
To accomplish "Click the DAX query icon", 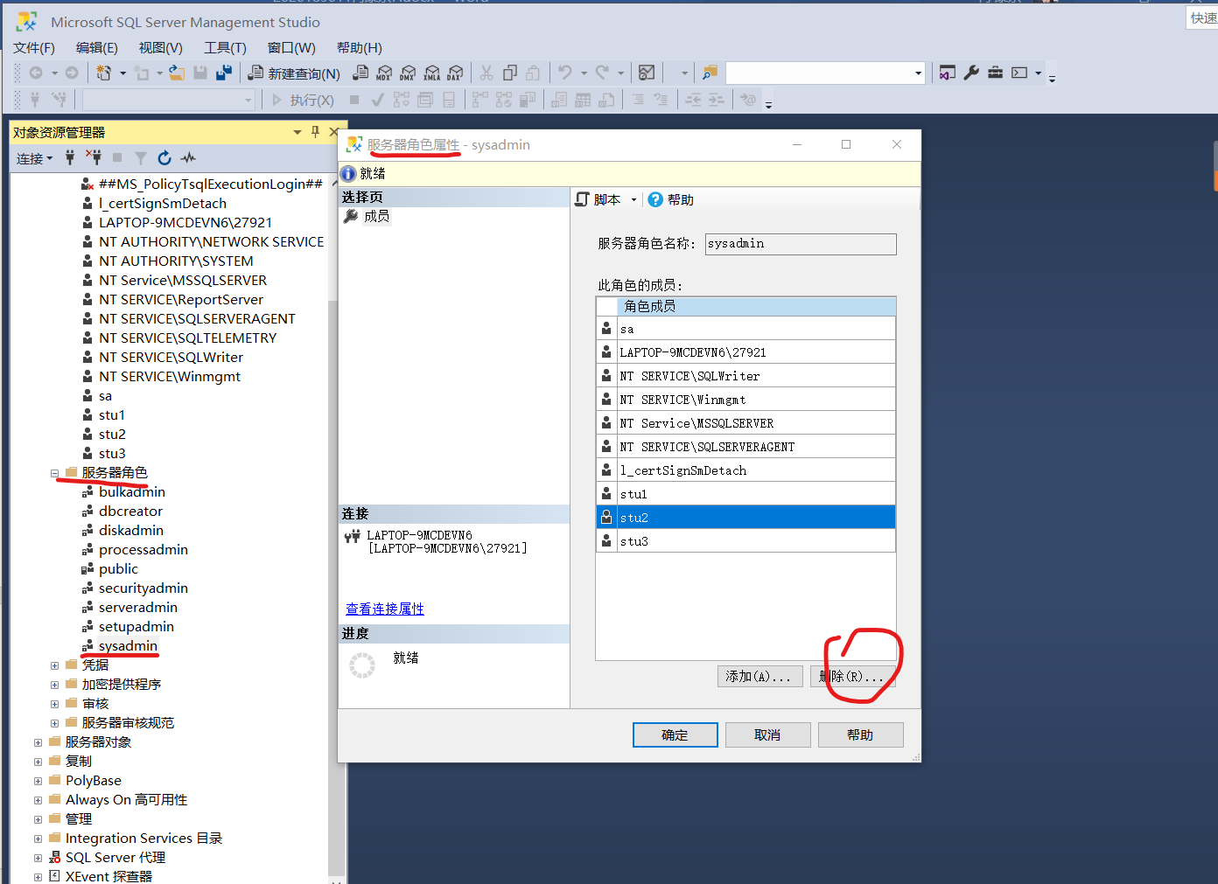I will point(455,73).
